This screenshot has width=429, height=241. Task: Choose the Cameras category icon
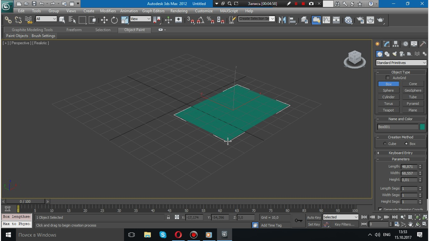pyautogui.click(x=402, y=54)
